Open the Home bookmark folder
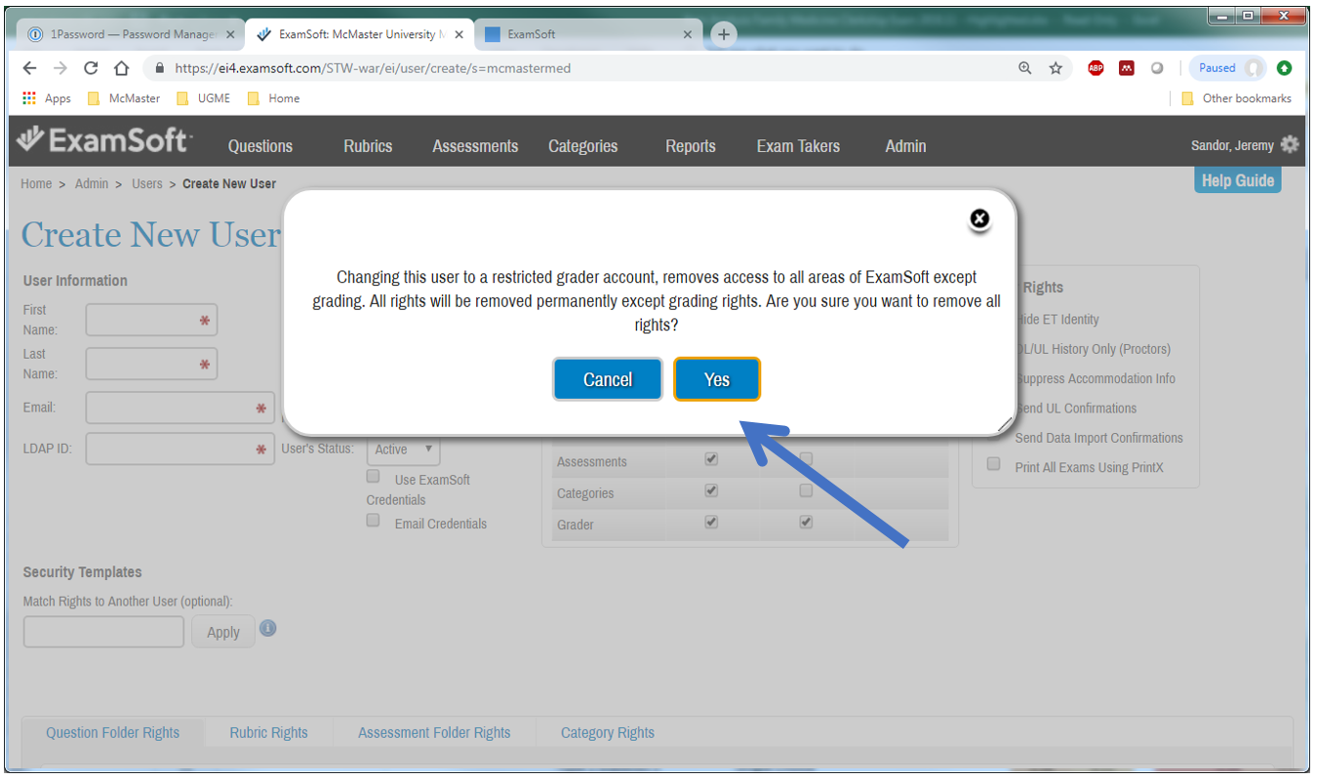 273,98
